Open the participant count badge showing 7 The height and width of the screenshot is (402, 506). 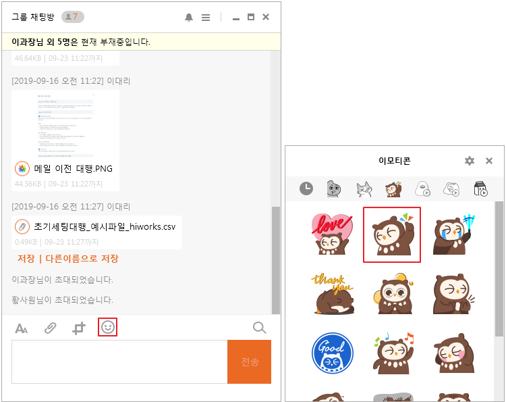tap(73, 17)
